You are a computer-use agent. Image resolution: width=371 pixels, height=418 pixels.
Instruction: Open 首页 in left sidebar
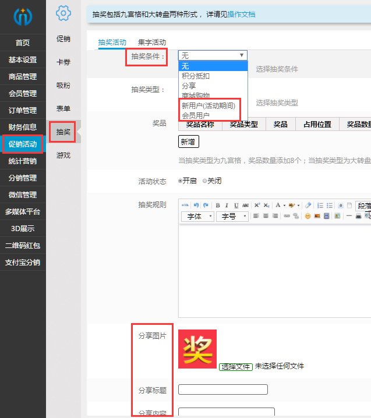click(23, 42)
